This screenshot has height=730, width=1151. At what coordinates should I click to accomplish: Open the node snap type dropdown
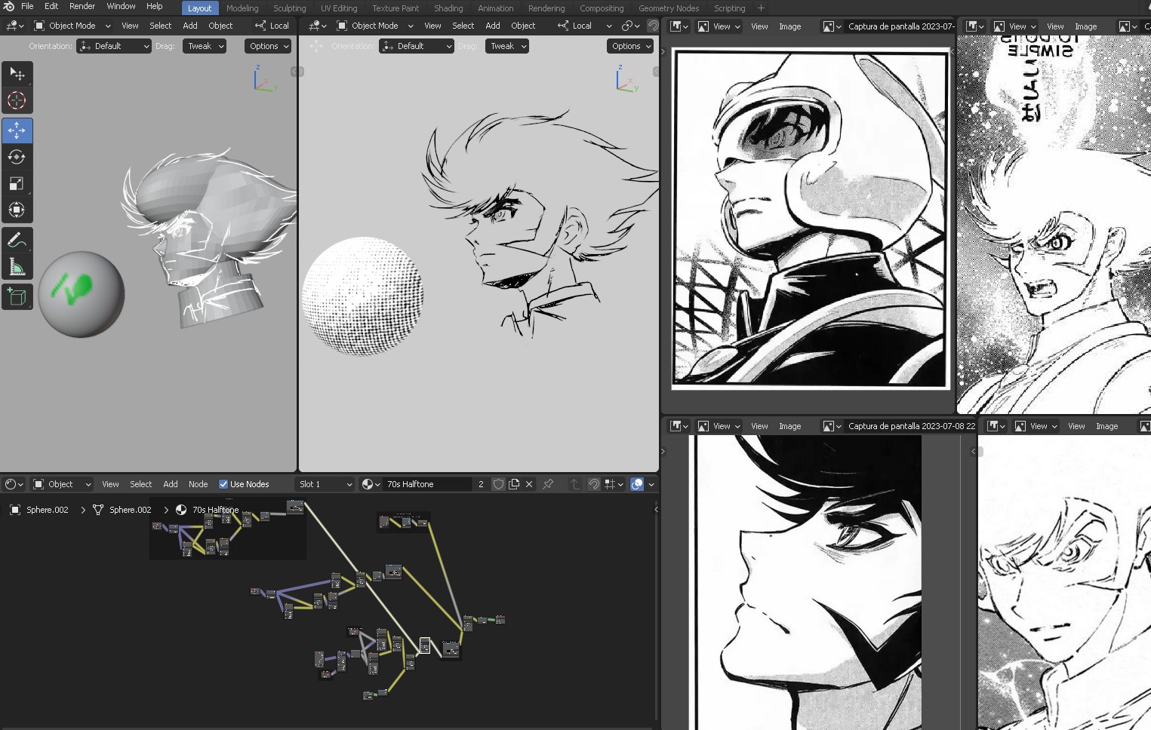coord(614,484)
